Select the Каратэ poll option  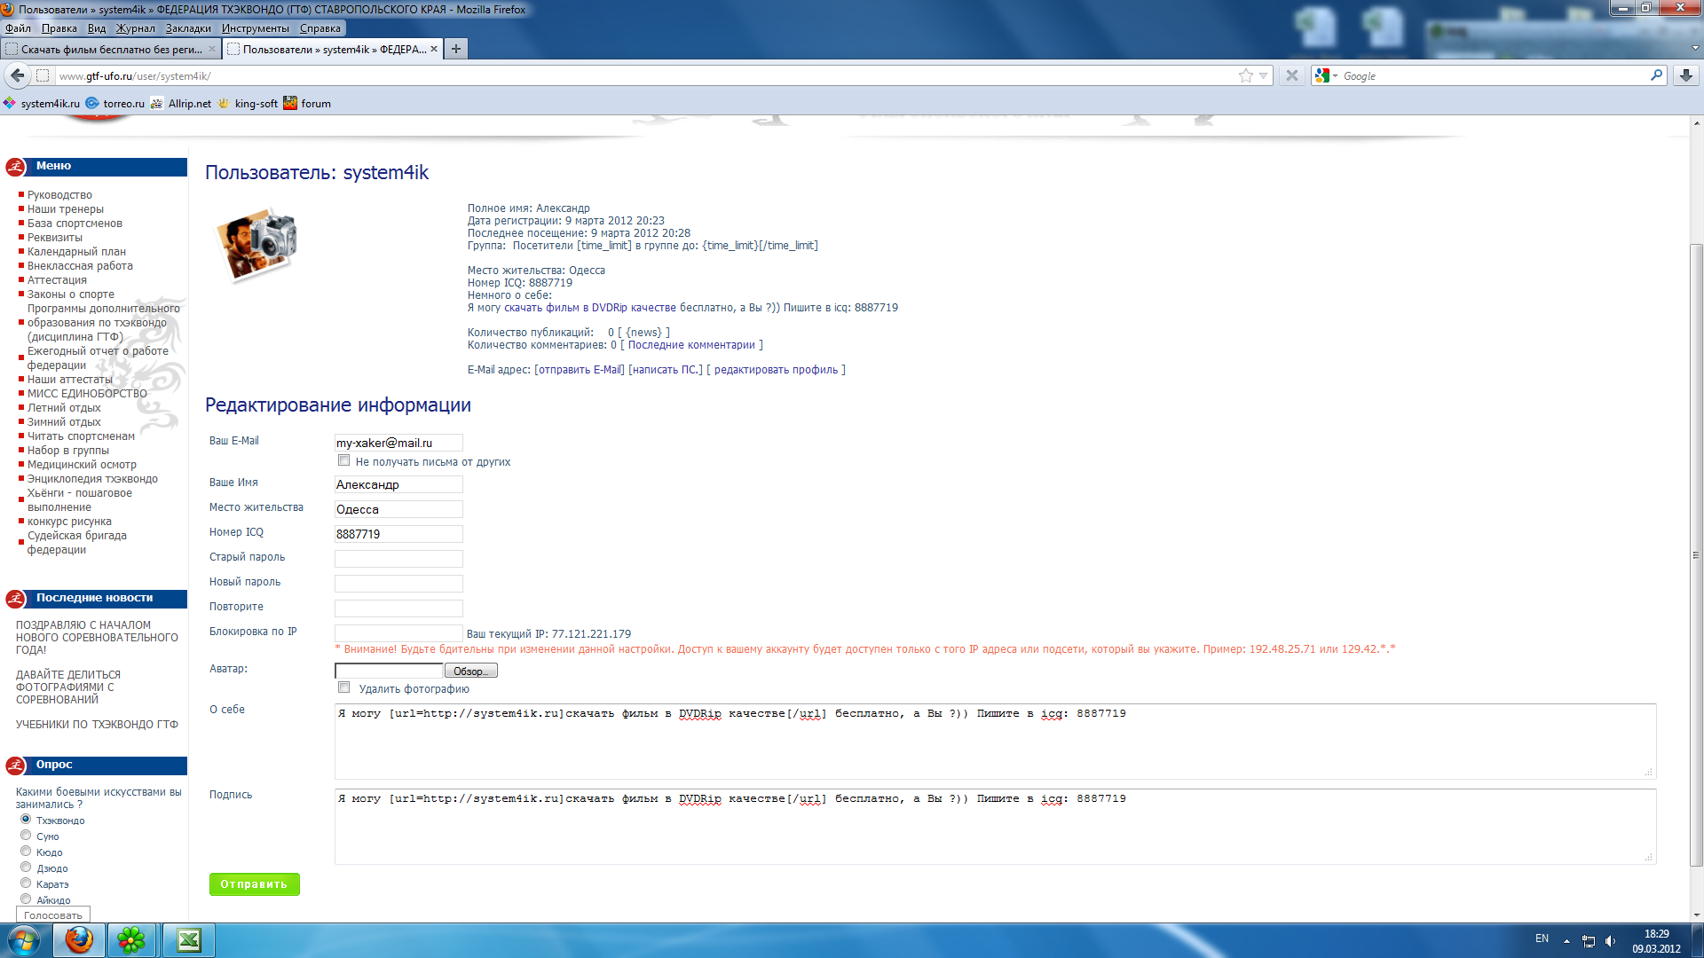pos(26,883)
